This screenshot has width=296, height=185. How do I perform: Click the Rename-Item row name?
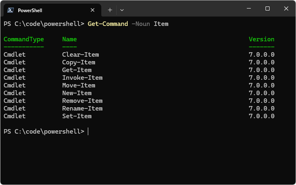(x=83, y=108)
